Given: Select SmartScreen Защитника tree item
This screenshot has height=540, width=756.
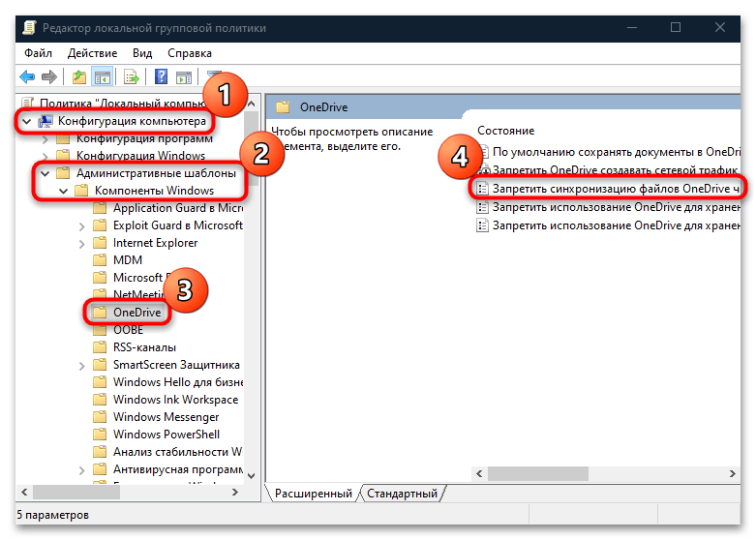Looking at the screenshot, I should point(176,365).
